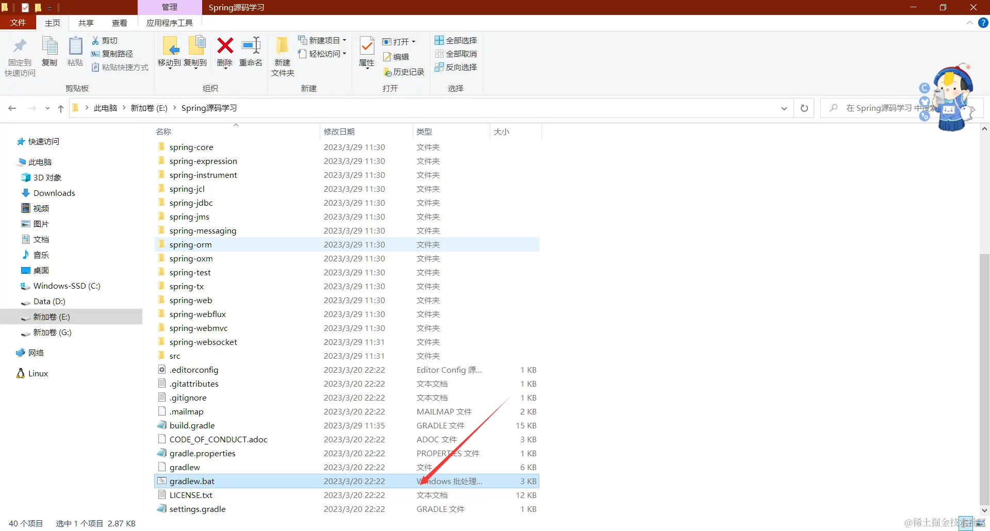Open the File (文件) menu
Screen dimensions: 990x531
(18, 23)
